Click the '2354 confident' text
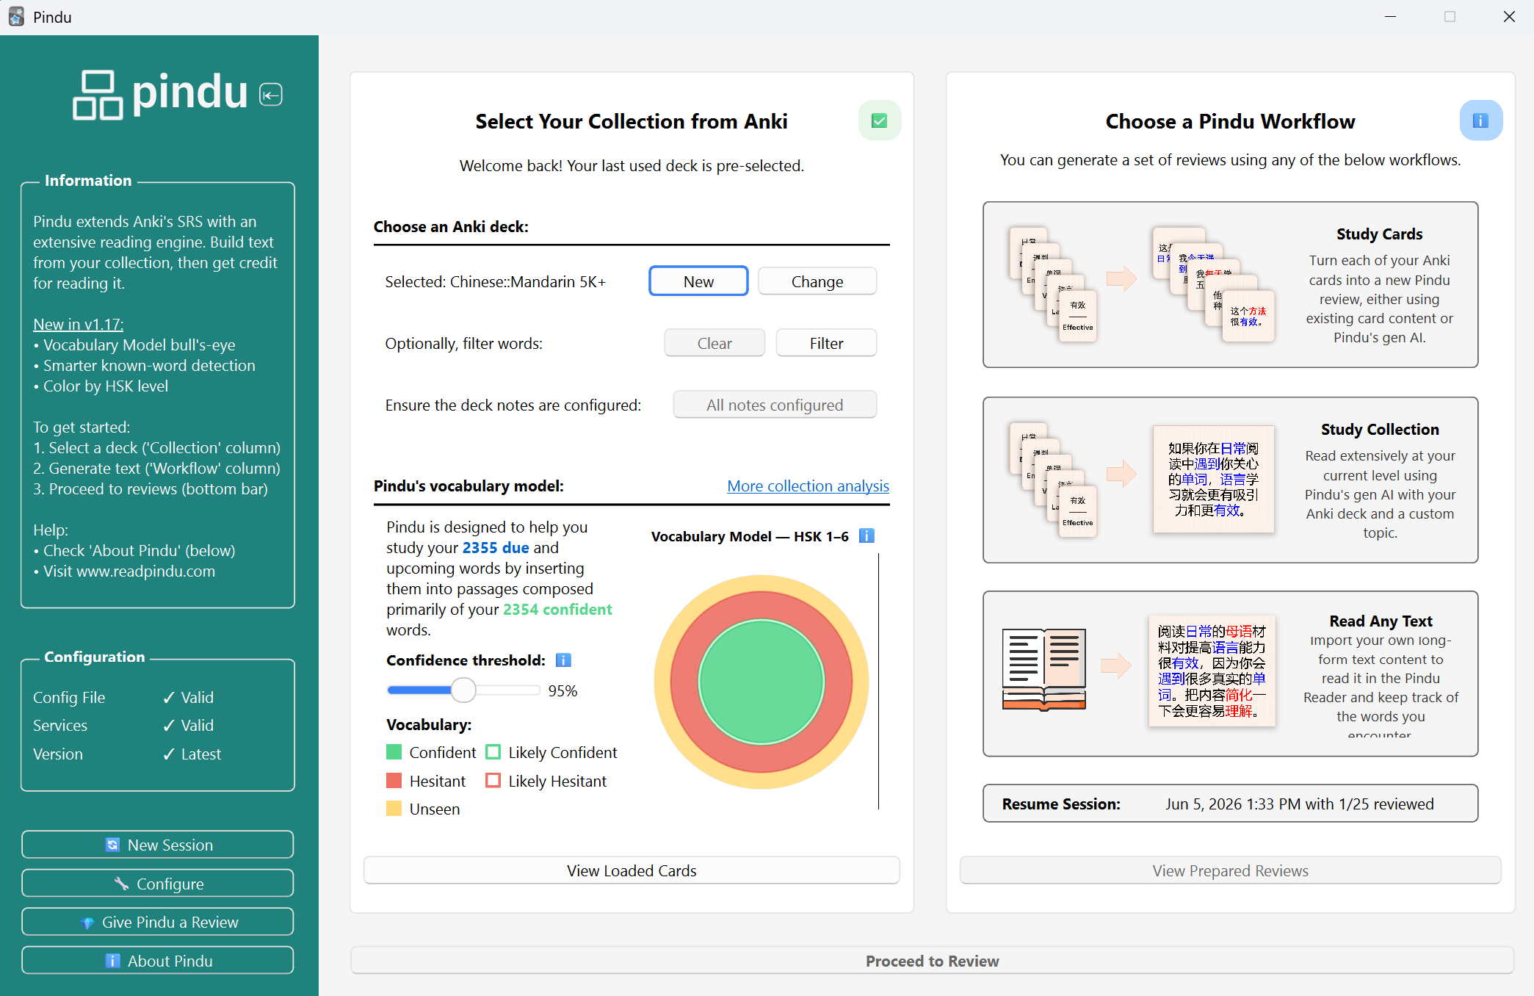The width and height of the screenshot is (1534, 996). [557, 609]
